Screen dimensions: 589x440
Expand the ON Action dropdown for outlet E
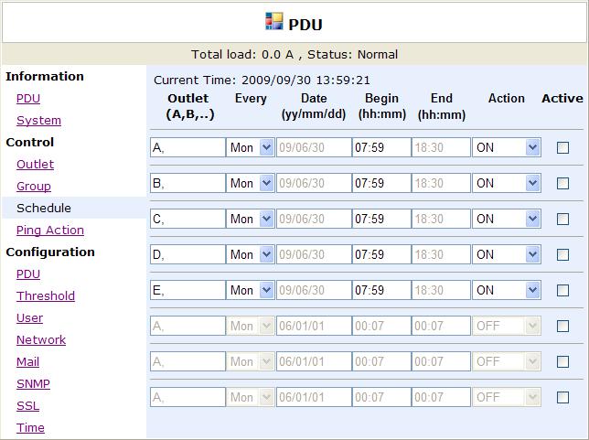click(x=507, y=290)
